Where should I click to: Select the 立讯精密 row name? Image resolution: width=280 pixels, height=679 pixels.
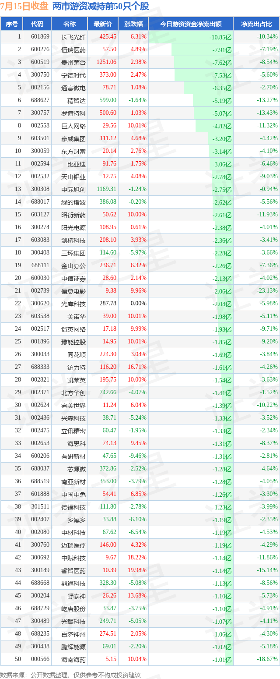(73, 431)
